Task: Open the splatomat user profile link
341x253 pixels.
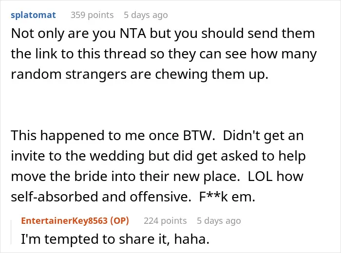Action: [33, 15]
